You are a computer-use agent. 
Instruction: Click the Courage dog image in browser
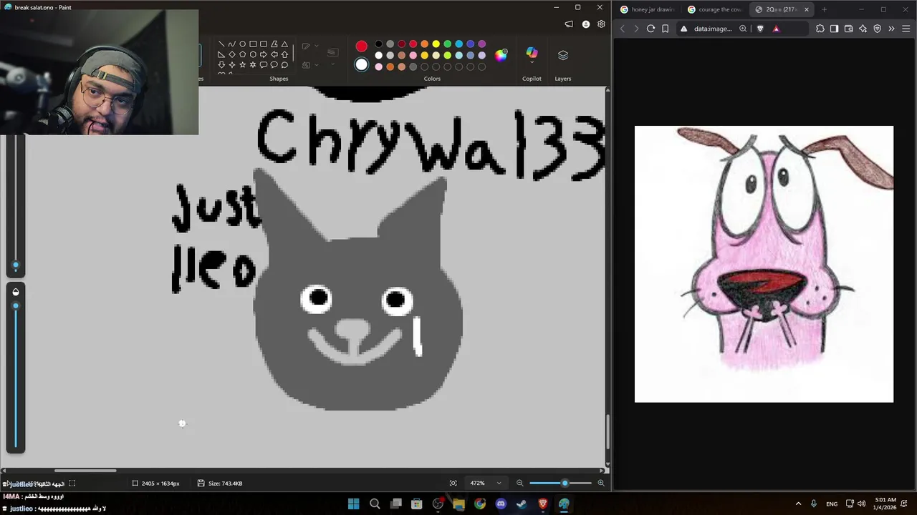click(764, 264)
